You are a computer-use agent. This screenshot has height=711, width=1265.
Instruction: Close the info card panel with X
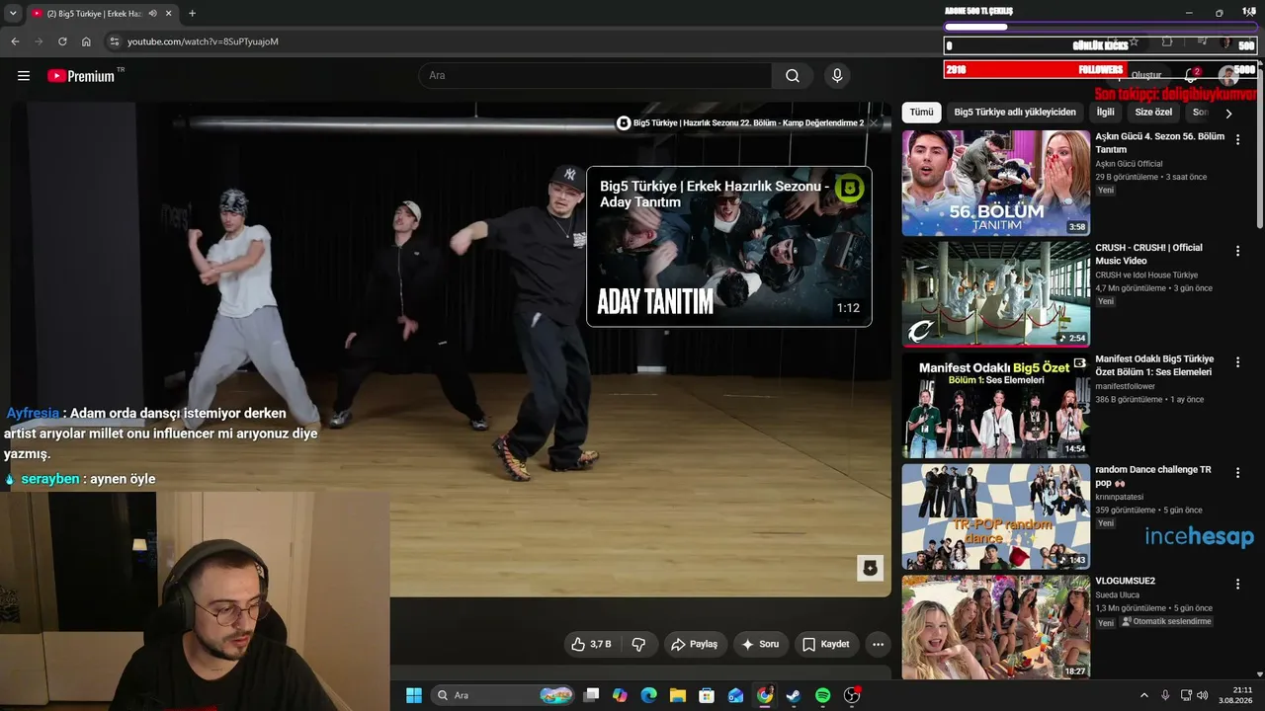point(874,123)
